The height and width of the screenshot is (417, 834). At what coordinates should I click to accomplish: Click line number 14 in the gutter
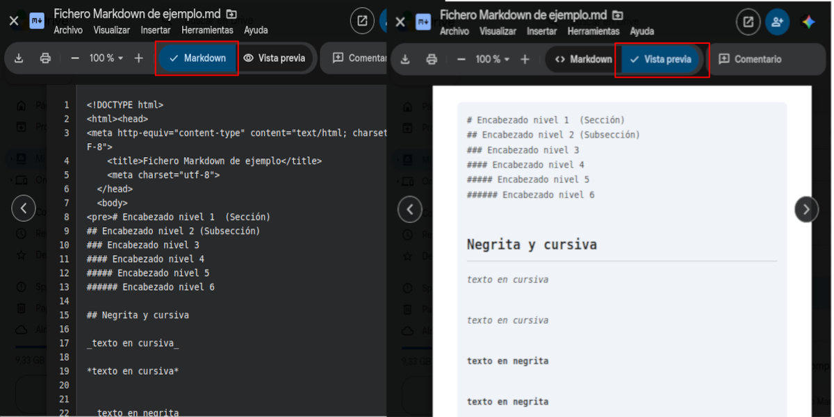64,301
